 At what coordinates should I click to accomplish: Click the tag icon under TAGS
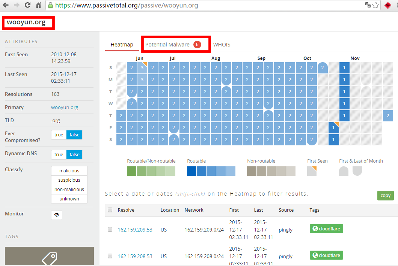click(50, 258)
